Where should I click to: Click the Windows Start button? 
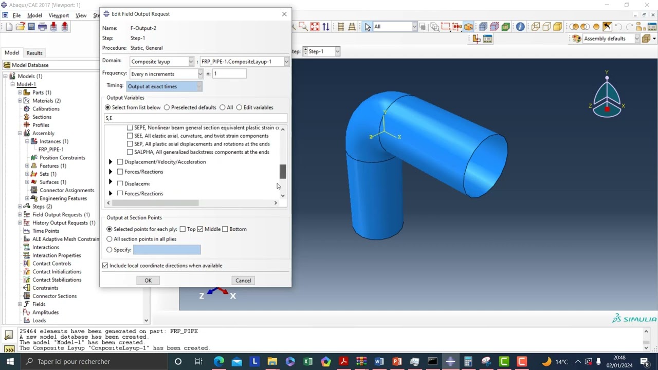[10, 361]
